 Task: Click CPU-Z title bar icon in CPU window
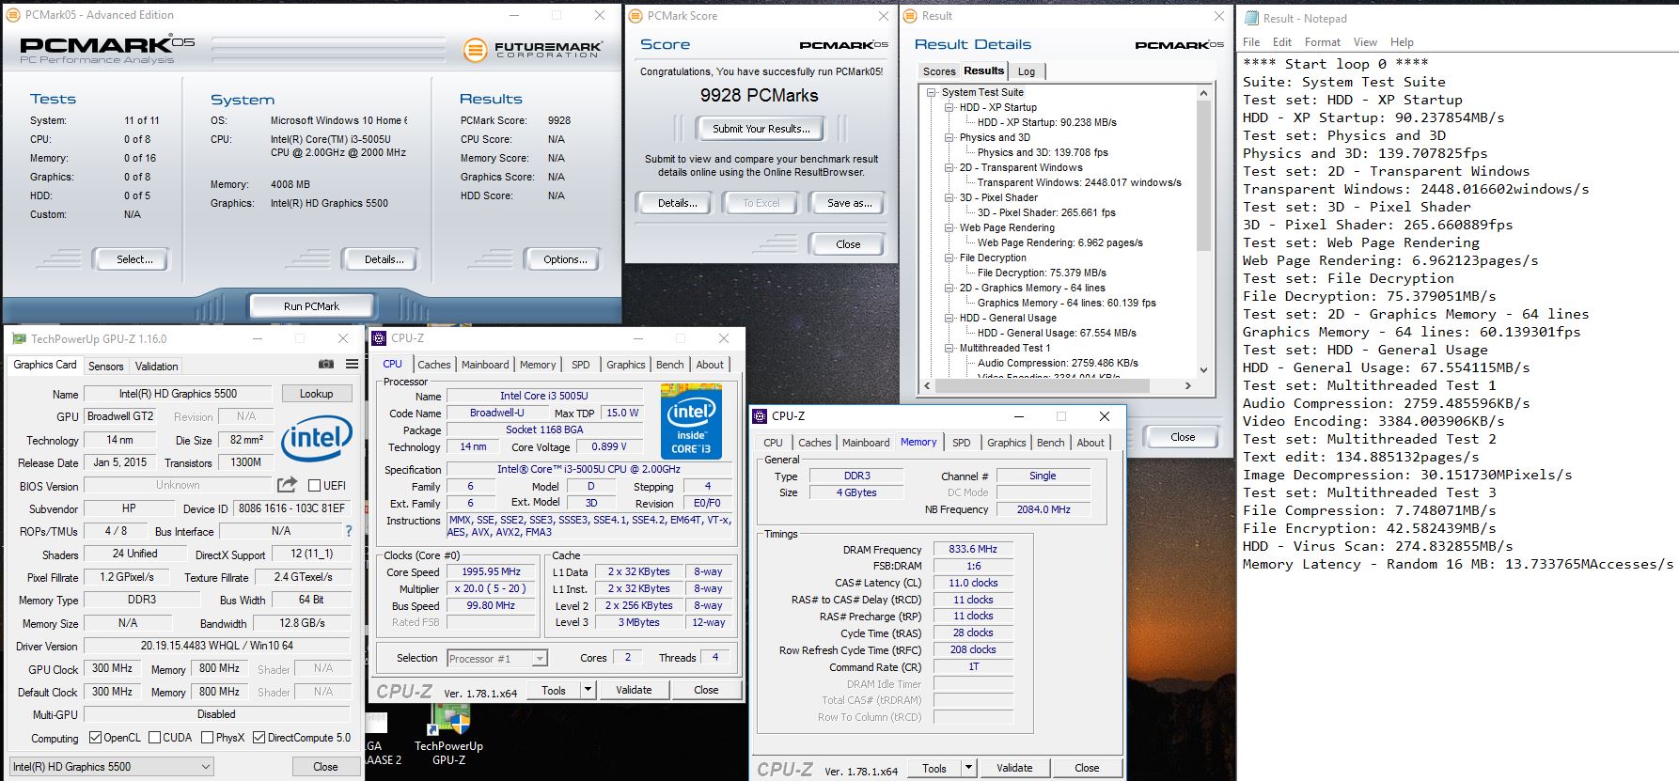tap(379, 338)
